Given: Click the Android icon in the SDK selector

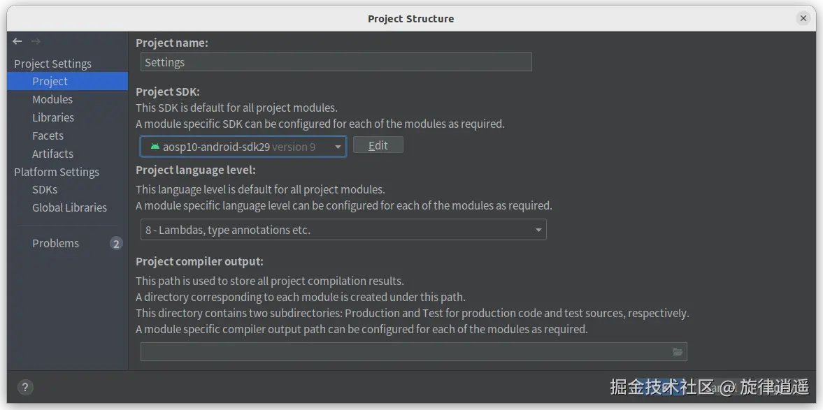Looking at the screenshot, I should pyautogui.click(x=155, y=146).
